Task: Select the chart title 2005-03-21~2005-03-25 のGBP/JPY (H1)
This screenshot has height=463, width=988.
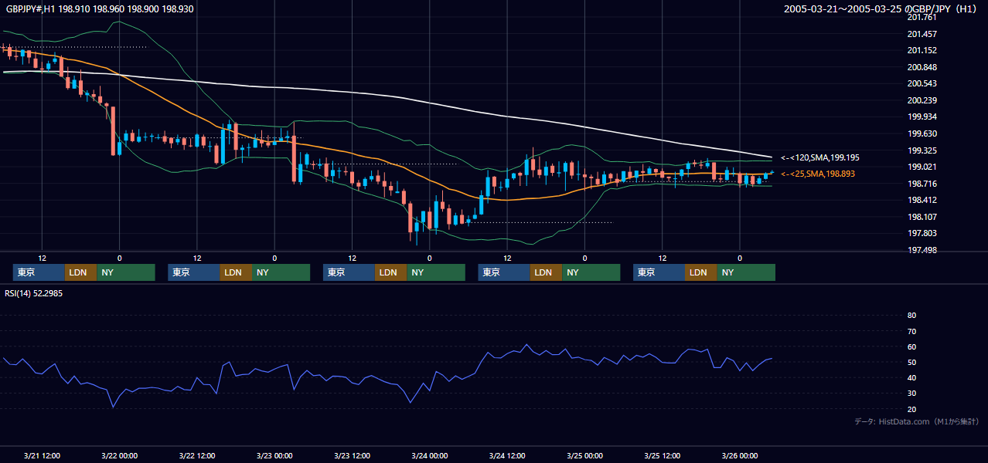Action: 881,8
